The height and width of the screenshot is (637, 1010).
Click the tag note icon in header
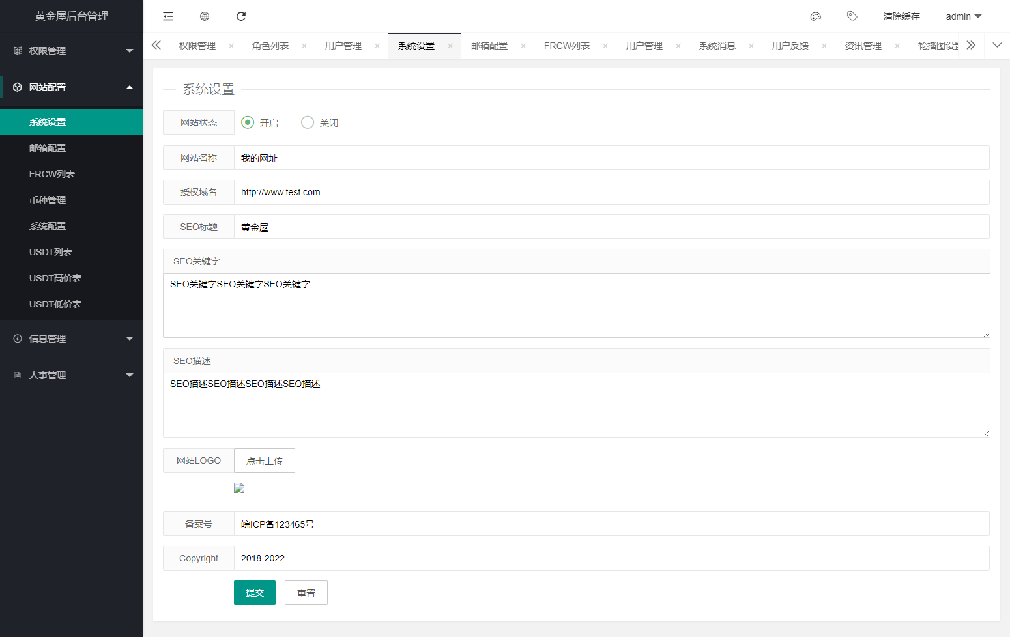coord(852,16)
